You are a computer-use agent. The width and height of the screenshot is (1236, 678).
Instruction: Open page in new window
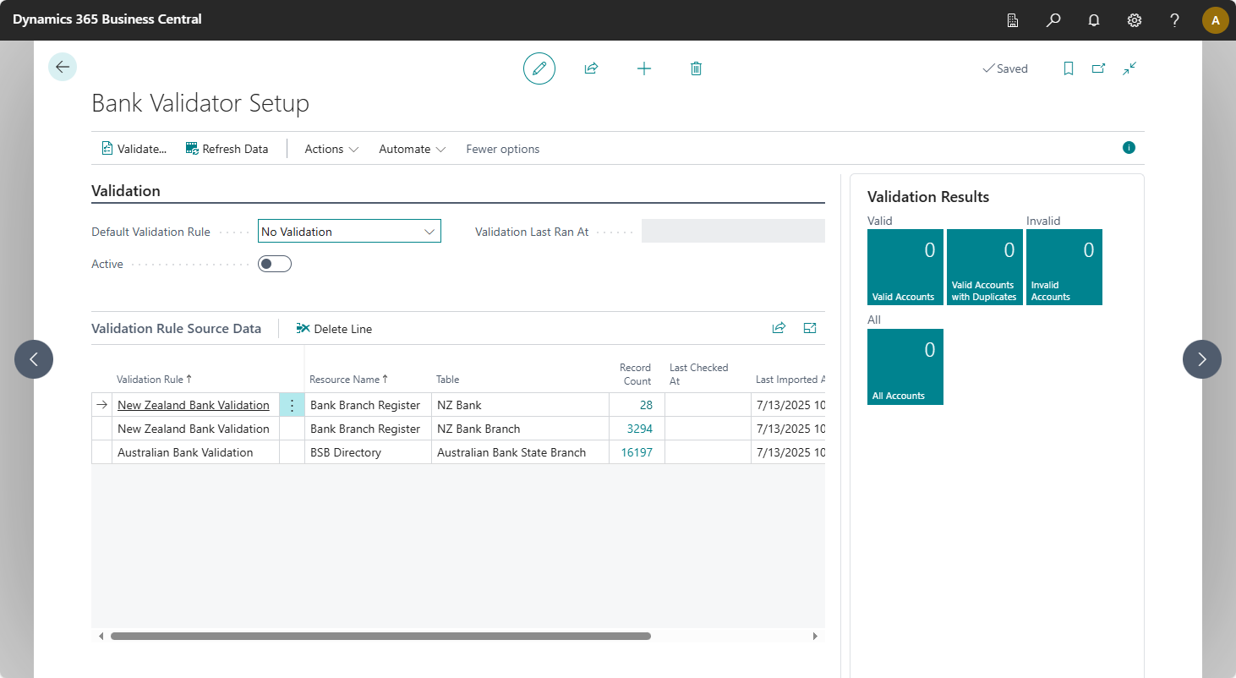tap(1098, 68)
